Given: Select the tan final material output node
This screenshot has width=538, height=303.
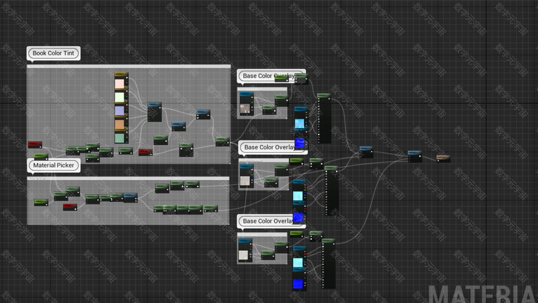Looking at the screenshot, I should [x=443, y=158].
